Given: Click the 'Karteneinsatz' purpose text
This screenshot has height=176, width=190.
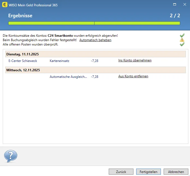Looking at the screenshot, I should (60, 61).
